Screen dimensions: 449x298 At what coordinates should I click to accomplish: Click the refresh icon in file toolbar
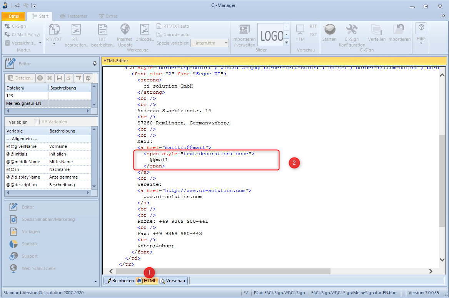88,78
